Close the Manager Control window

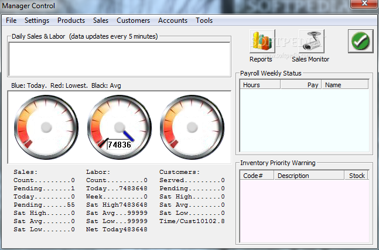pos(364,4)
